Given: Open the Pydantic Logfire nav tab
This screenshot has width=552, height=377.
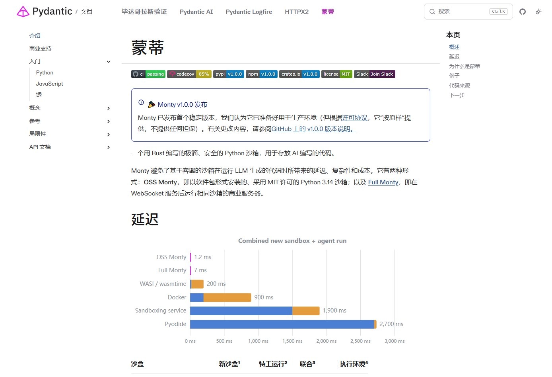Looking at the screenshot, I should [249, 12].
